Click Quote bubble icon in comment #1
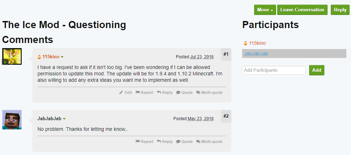This screenshot has height=155, width=351. coord(178,92)
